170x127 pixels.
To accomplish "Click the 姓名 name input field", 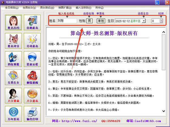I will [66, 21].
